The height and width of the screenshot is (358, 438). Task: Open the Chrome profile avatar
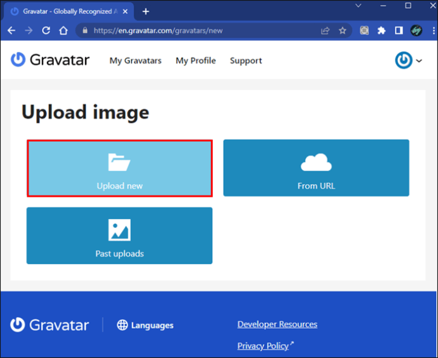tap(416, 30)
